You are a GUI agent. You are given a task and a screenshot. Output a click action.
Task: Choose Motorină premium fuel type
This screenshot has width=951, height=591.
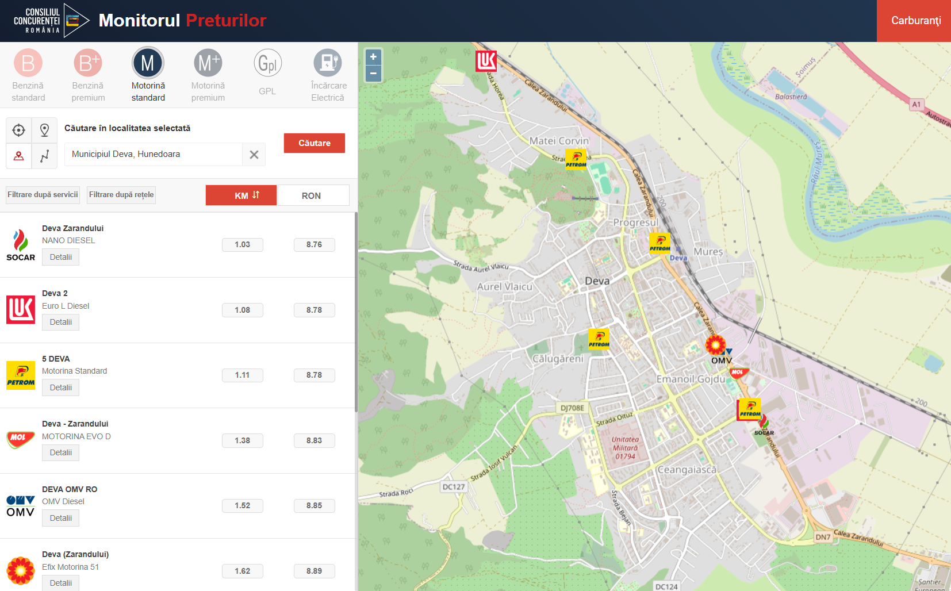coord(208,63)
